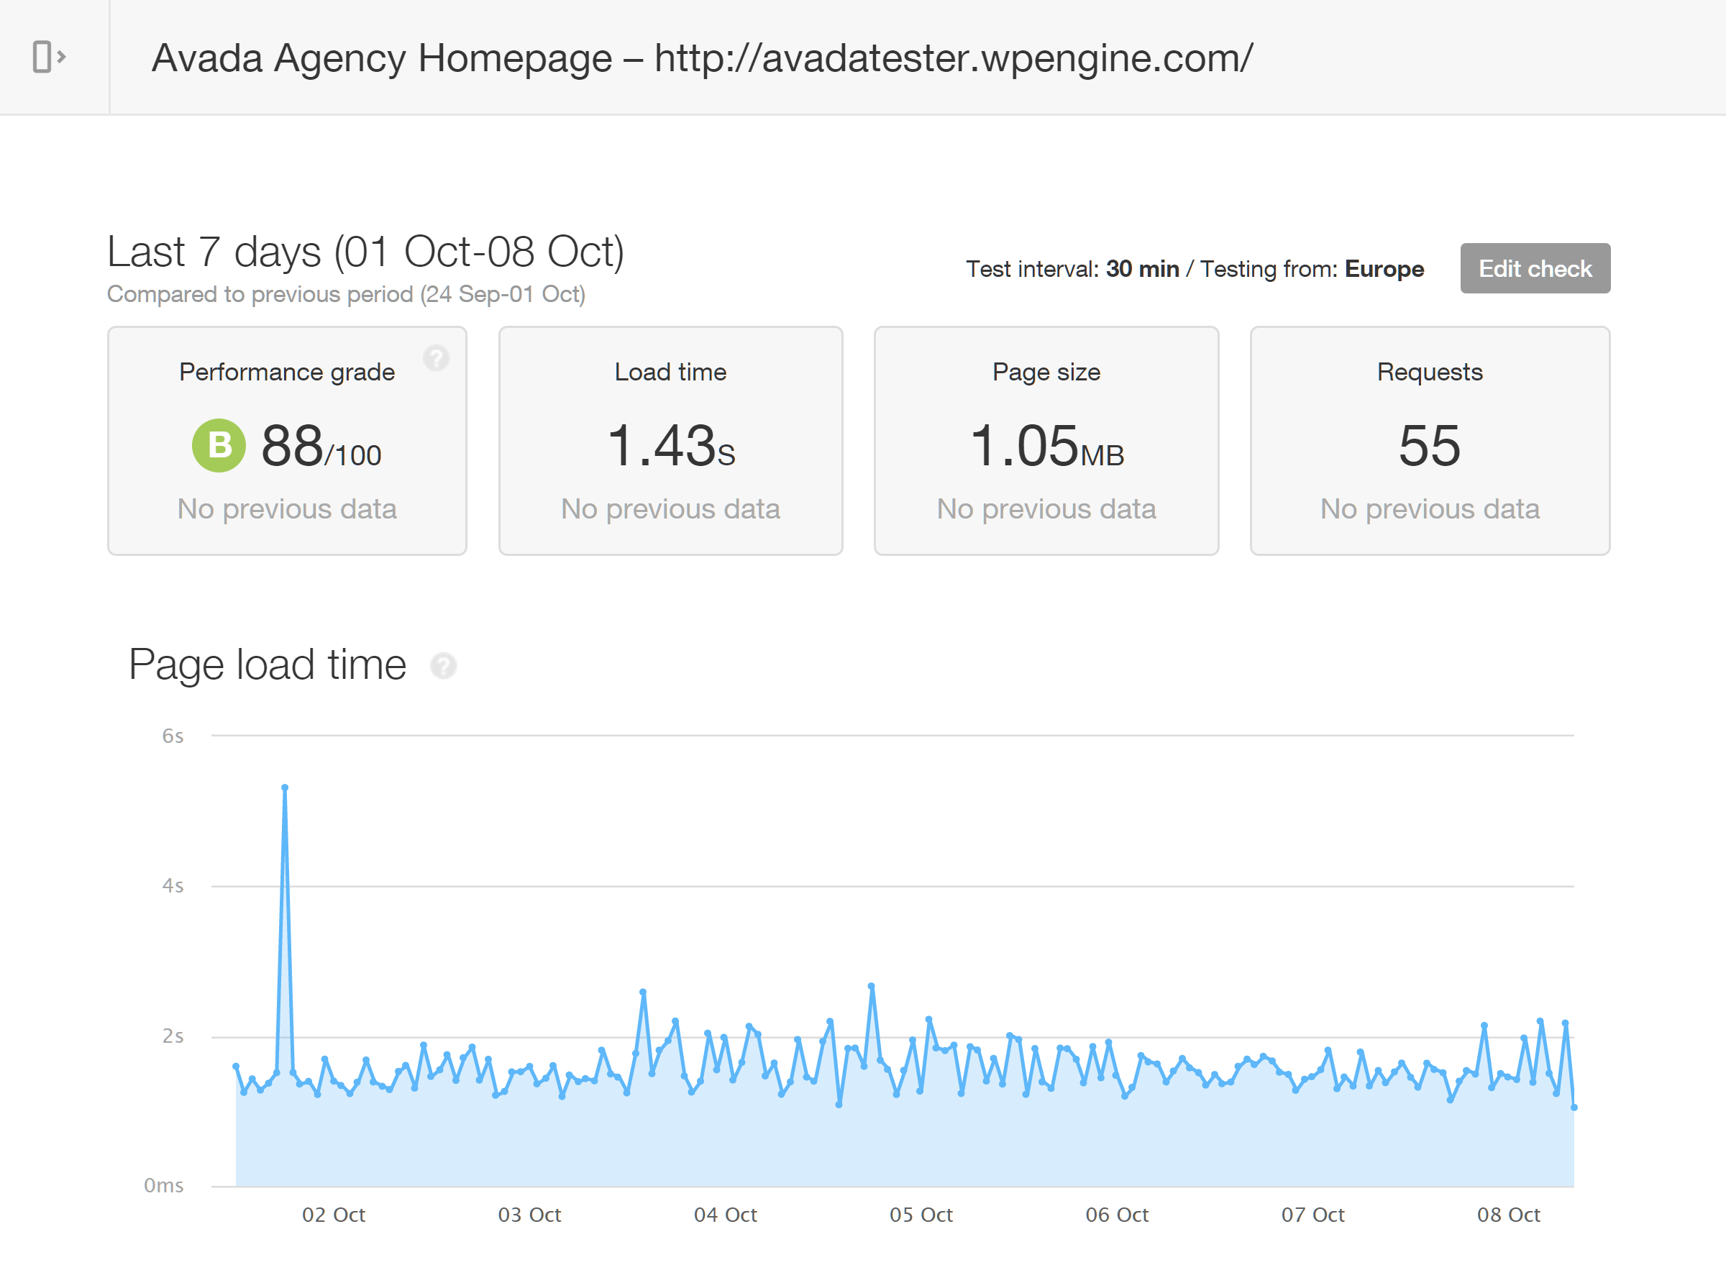This screenshot has width=1726, height=1265.
Task: Click the "05 Oct" axis label
Action: pyautogui.click(x=921, y=1215)
